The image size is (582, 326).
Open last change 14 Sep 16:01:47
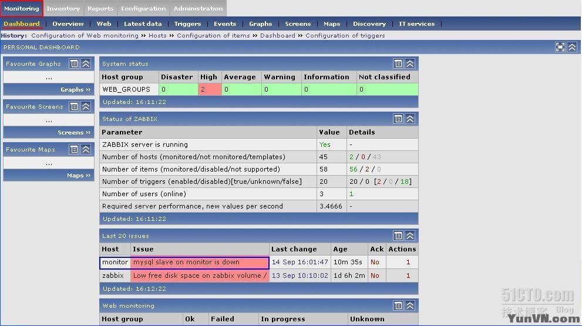pyautogui.click(x=300, y=262)
